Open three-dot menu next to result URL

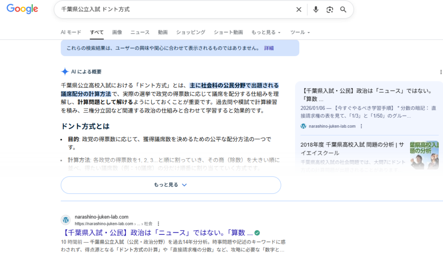coord(158,224)
